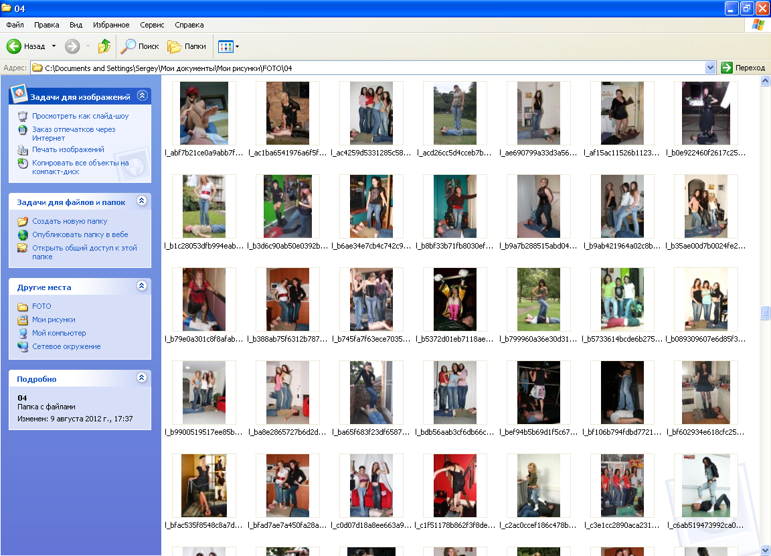Click the slideshow task icon

pos(23,116)
